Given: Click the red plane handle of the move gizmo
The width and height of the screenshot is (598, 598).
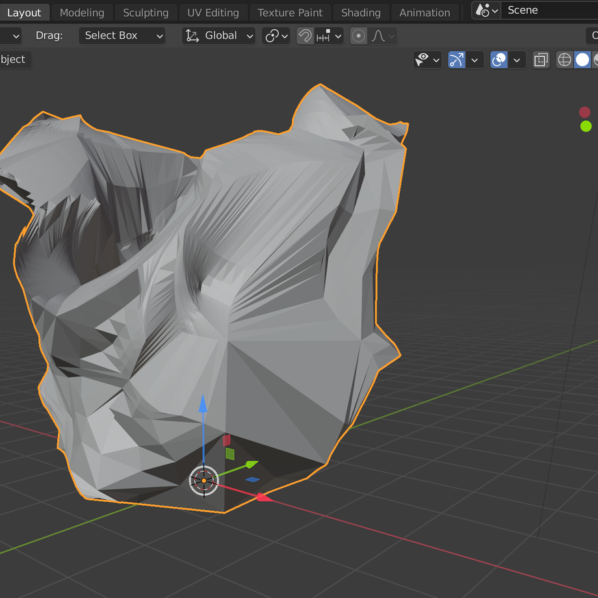Looking at the screenshot, I should tap(227, 440).
